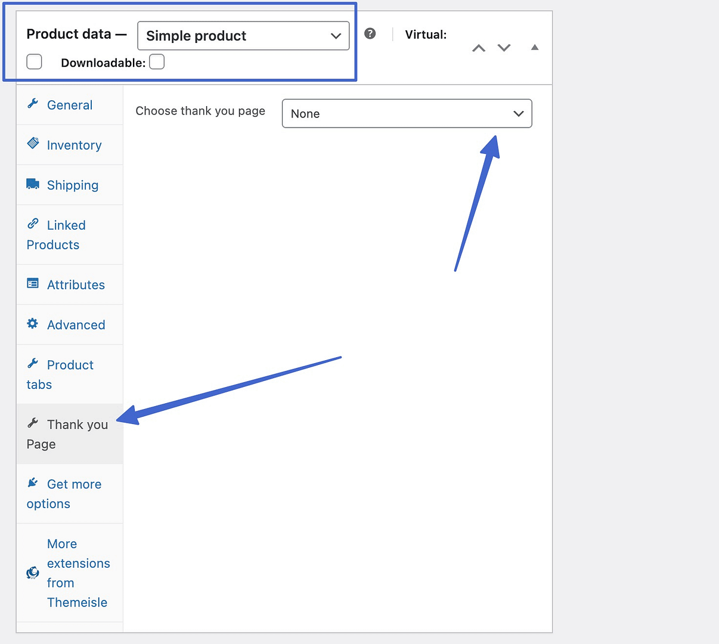719x644 pixels.
Task: Collapse the Product data panel with triangle toggle
Action: point(535,48)
